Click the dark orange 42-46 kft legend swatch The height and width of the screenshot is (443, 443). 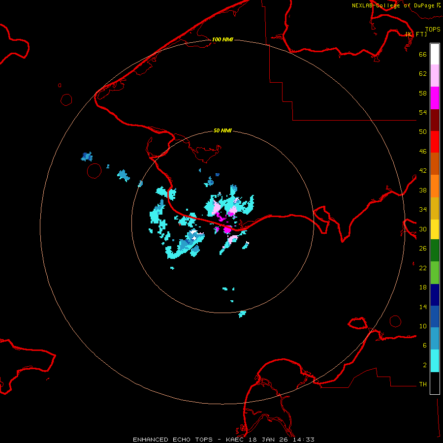(x=435, y=163)
